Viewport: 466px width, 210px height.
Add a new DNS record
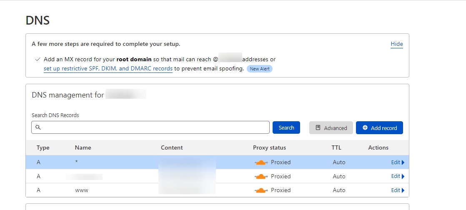pos(380,128)
